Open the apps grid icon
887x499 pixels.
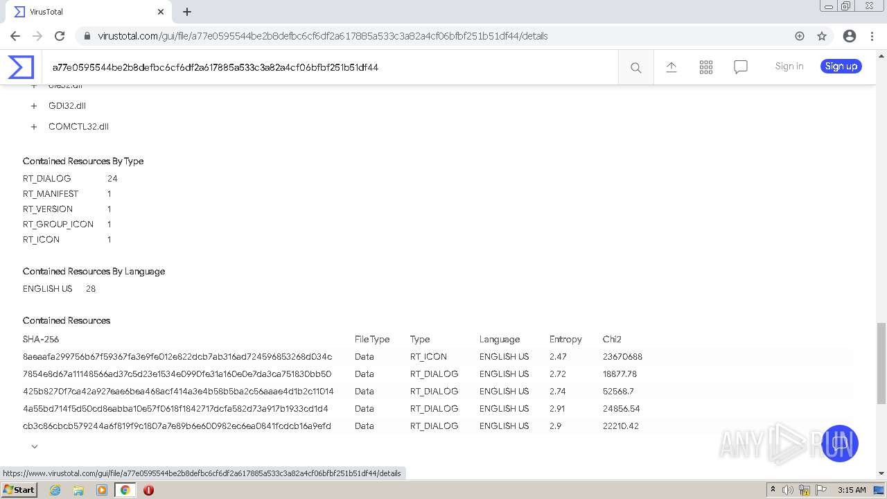(x=706, y=67)
